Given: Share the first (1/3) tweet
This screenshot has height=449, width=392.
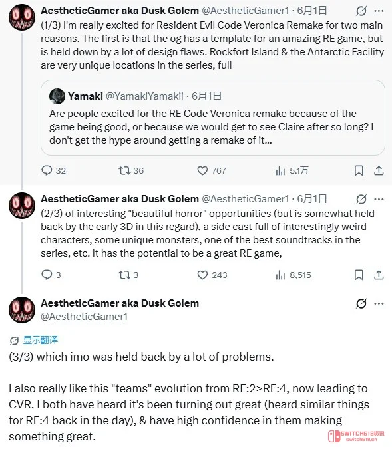Looking at the screenshot, I should [x=379, y=170].
